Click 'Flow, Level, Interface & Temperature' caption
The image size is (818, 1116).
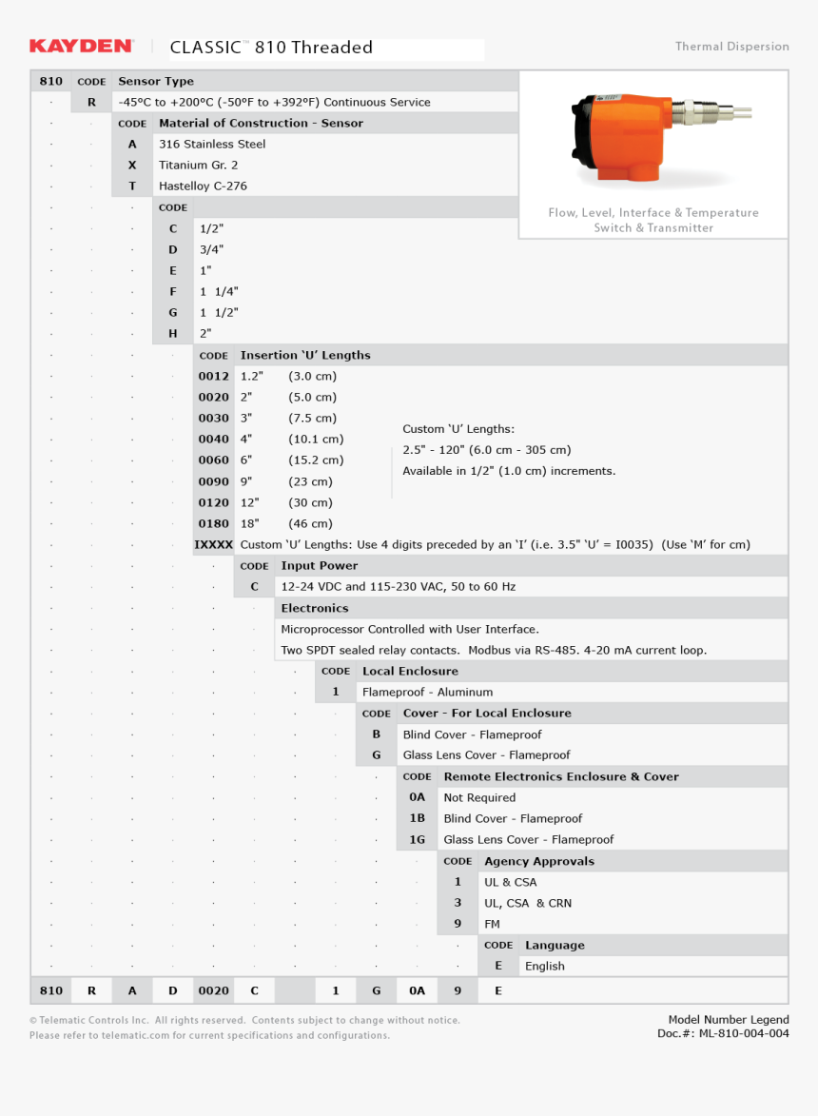click(x=653, y=213)
